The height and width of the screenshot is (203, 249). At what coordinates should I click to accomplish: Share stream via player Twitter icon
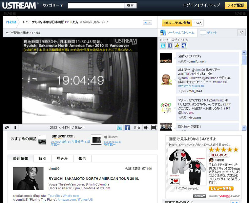pyautogui.click(x=119, y=128)
